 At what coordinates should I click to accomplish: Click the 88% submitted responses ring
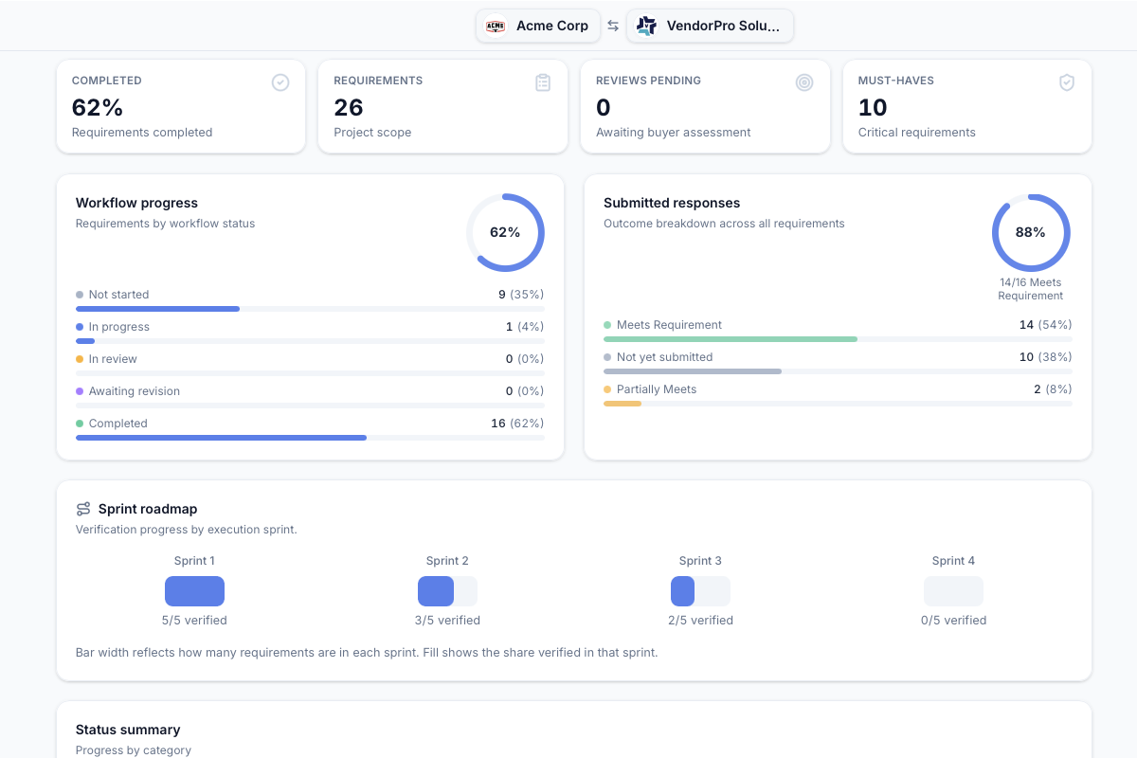tap(1031, 233)
